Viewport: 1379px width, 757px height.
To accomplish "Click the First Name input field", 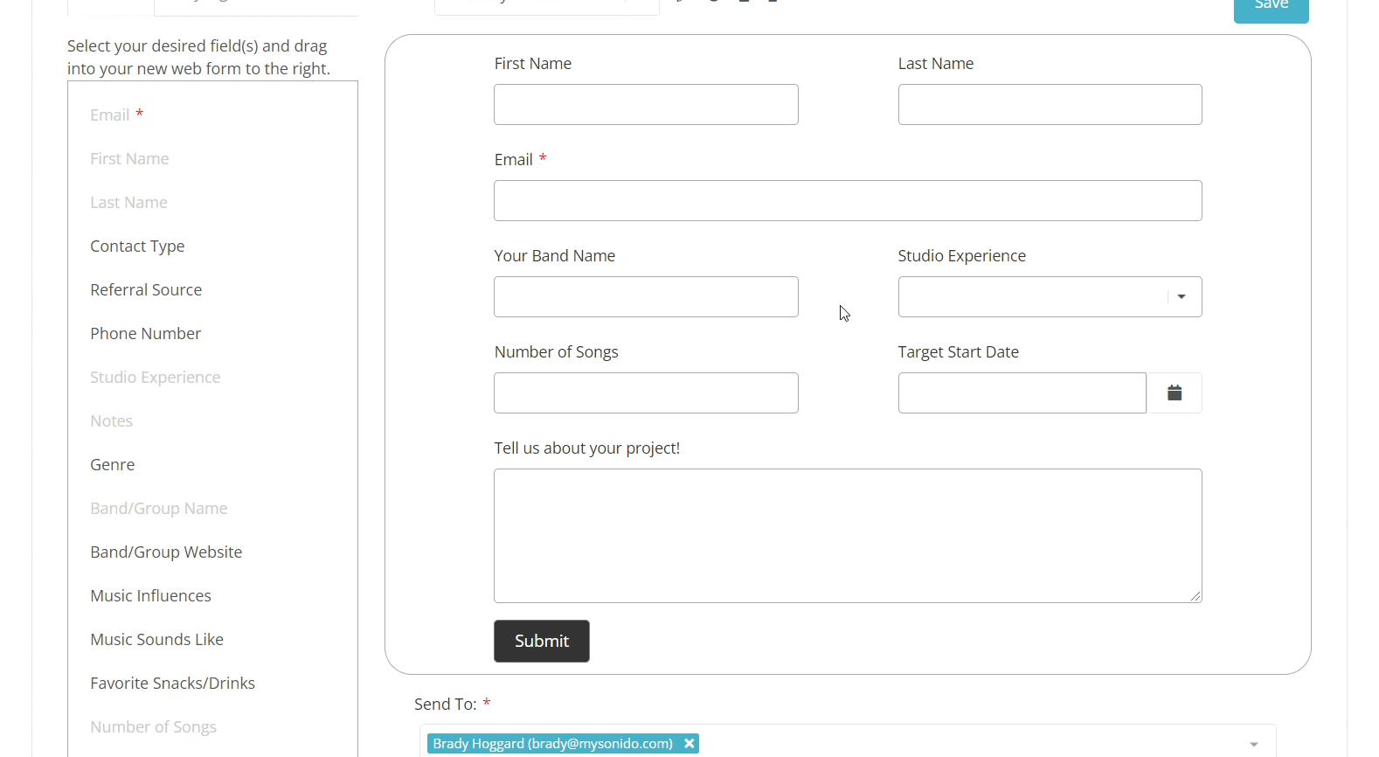I will pos(646,105).
